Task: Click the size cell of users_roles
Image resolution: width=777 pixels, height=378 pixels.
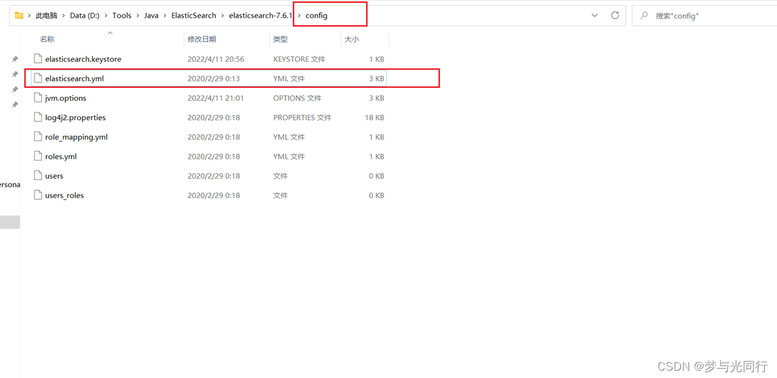Action: pyautogui.click(x=376, y=195)
